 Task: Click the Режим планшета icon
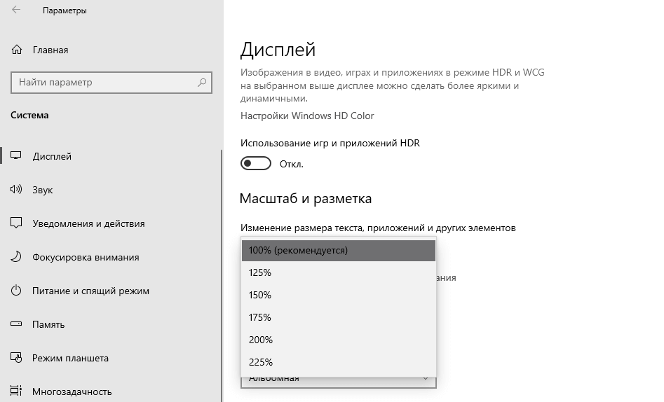click(x=16, y=358)
